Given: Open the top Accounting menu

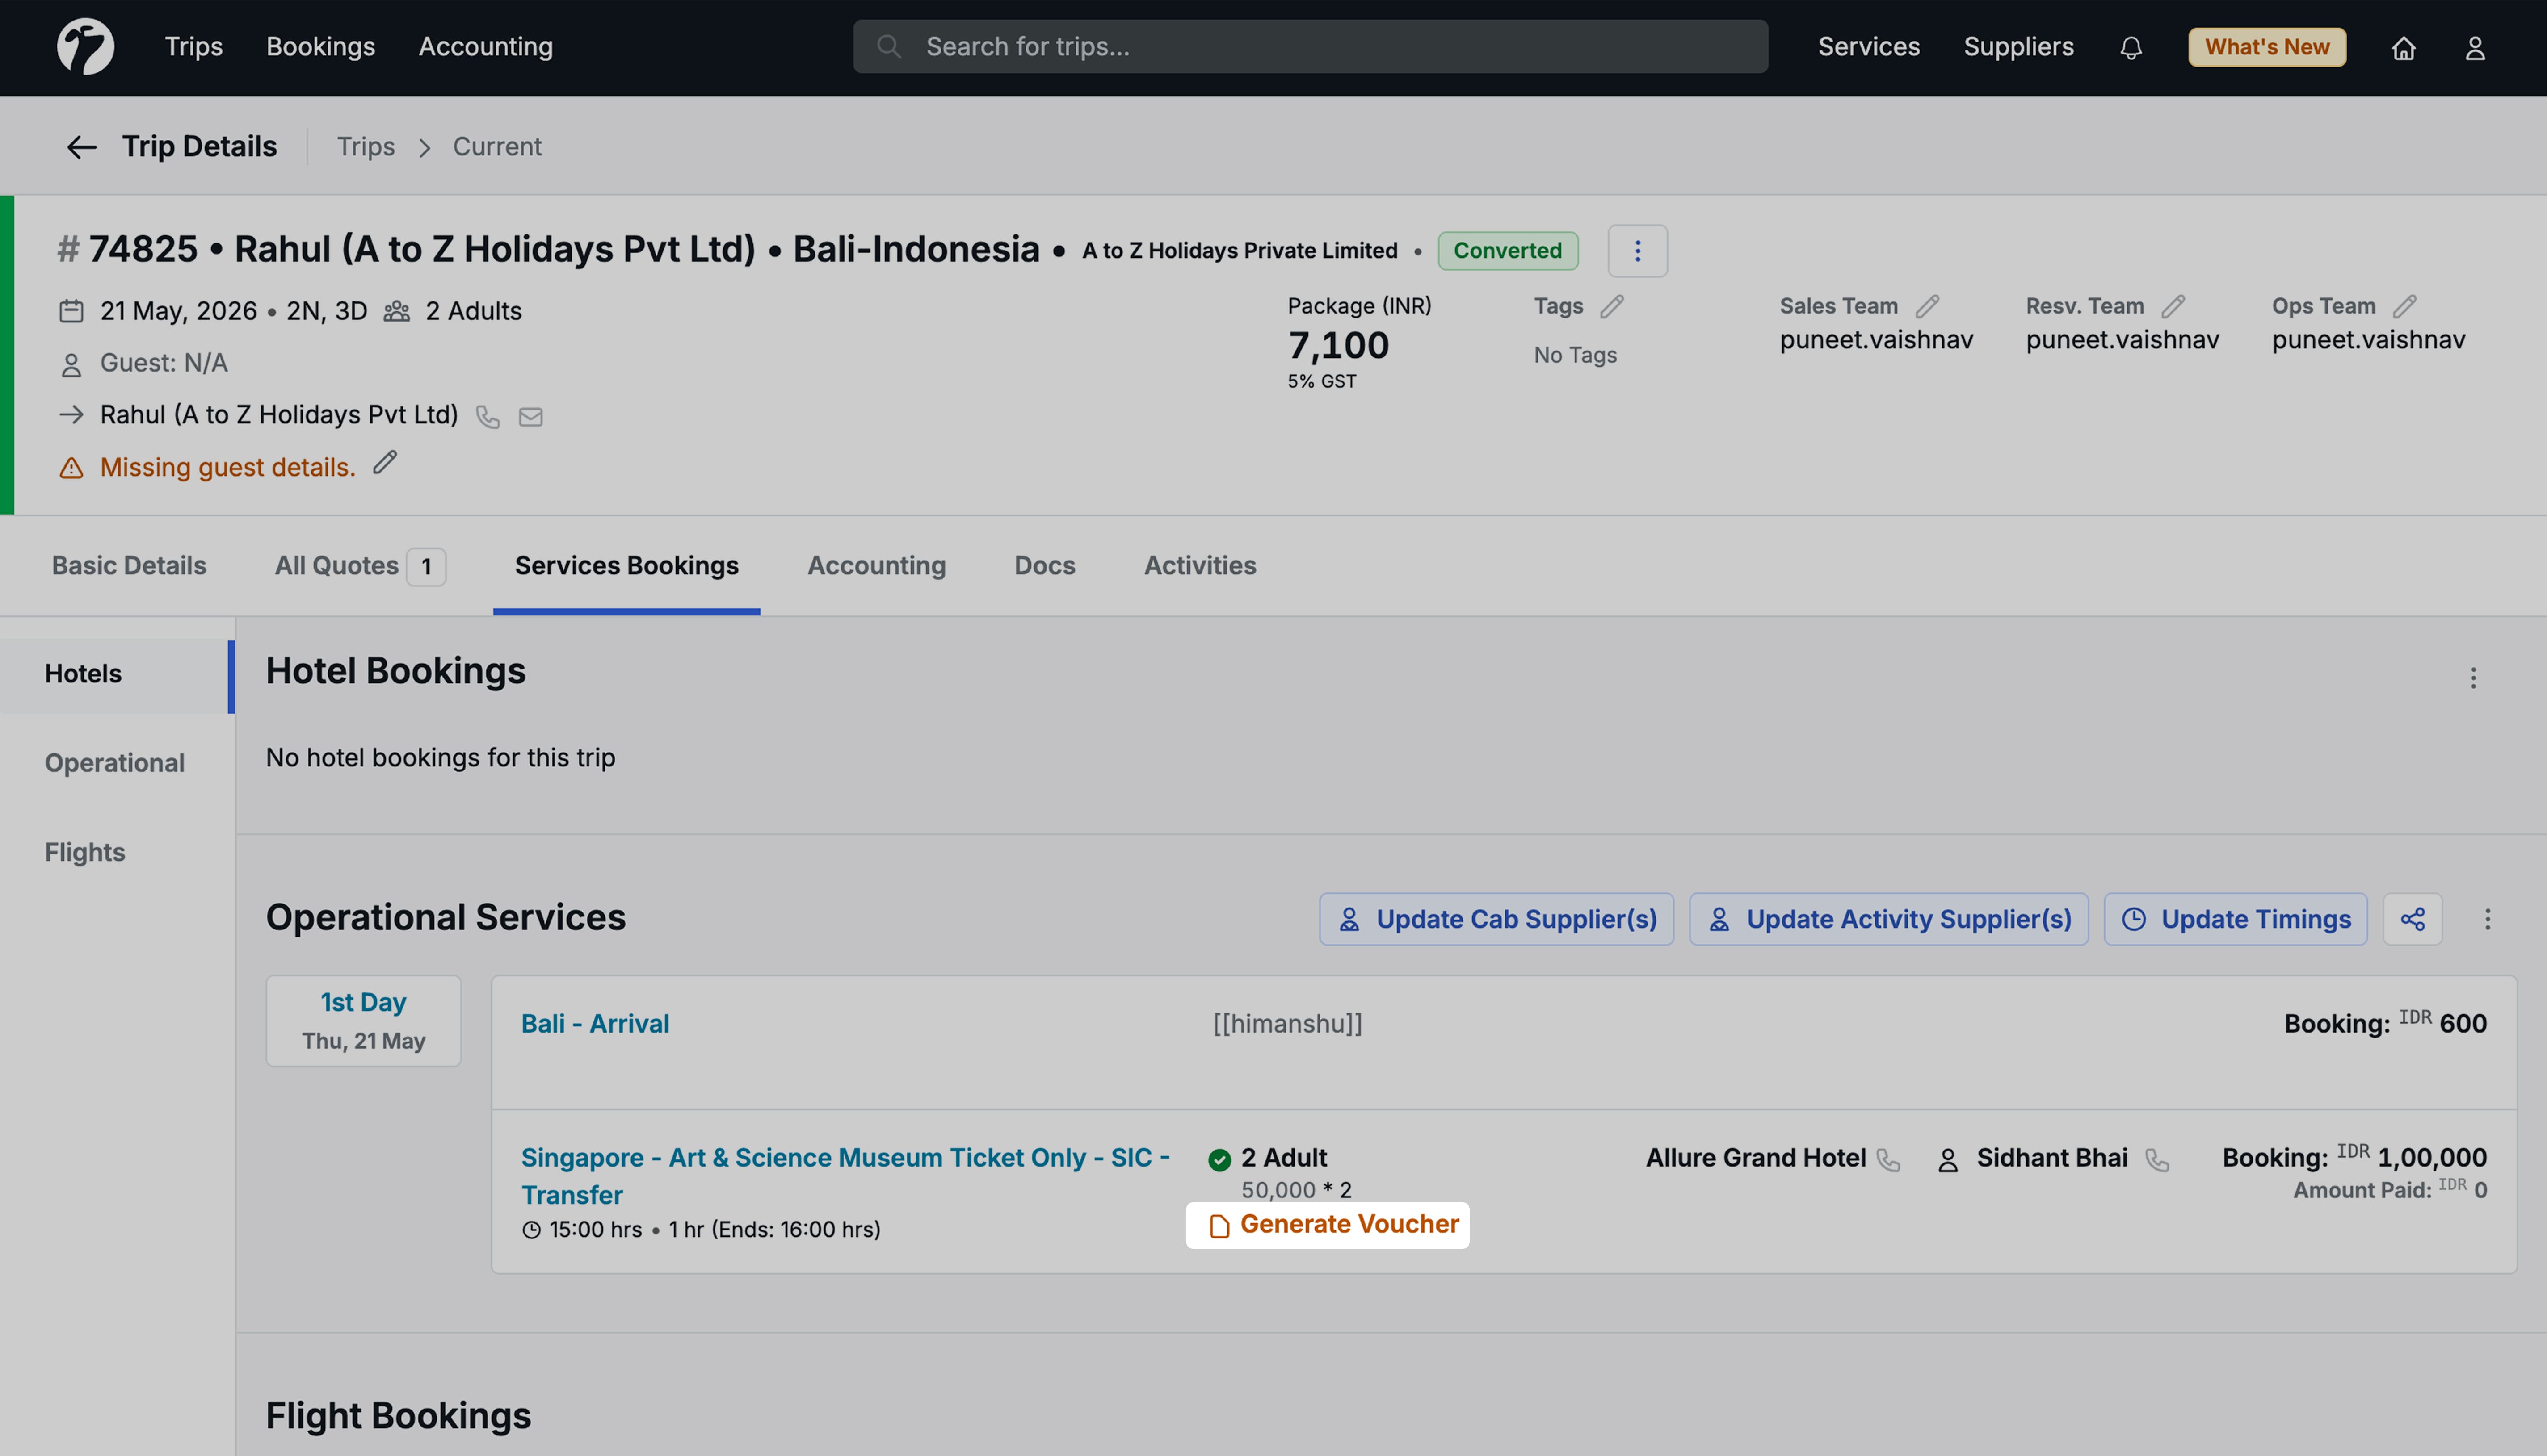Looking at the screenshot, I should coord(485,47).
